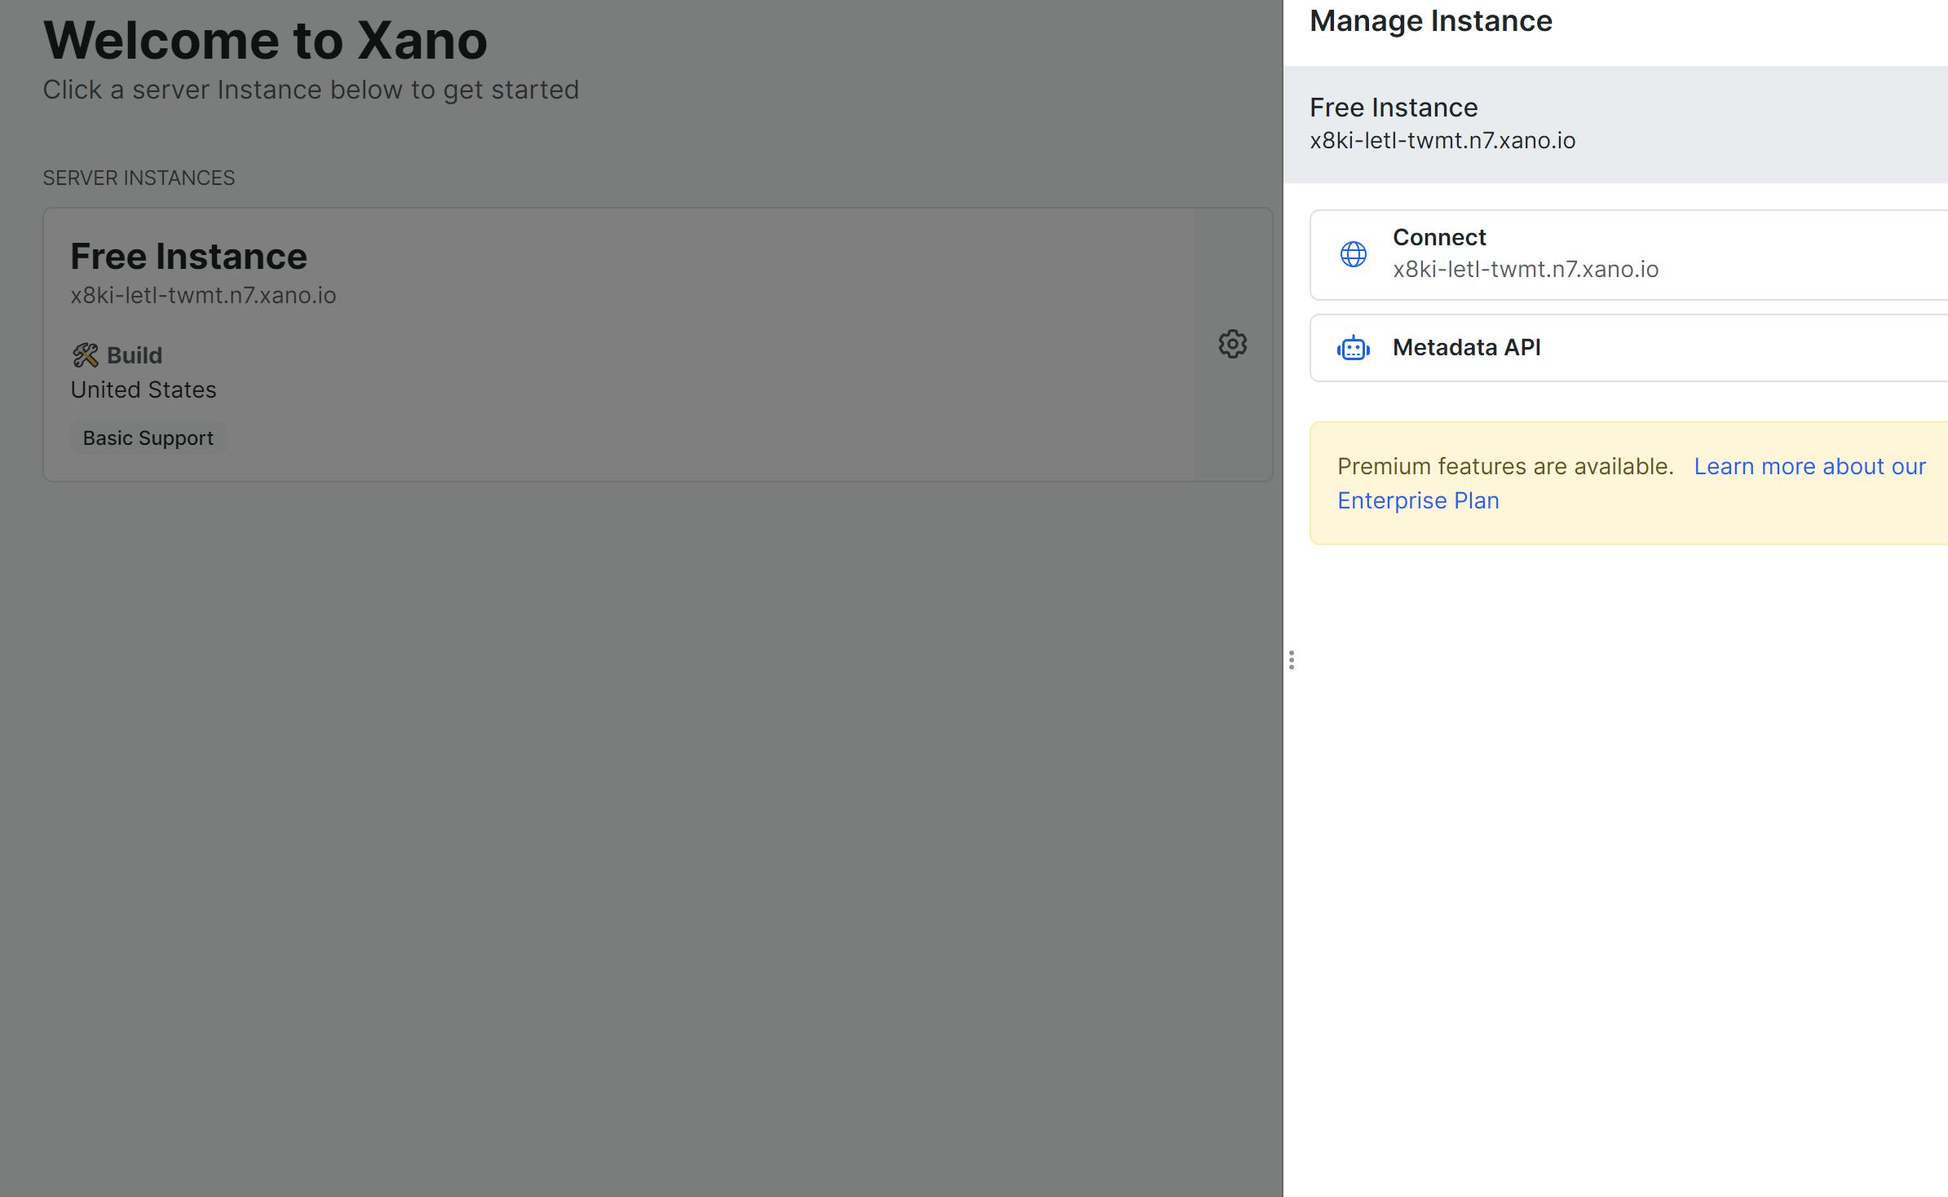Click the Premium features are available notice text
The width and height of the screenshot is (1948, 1197).
pos(1504,466)
